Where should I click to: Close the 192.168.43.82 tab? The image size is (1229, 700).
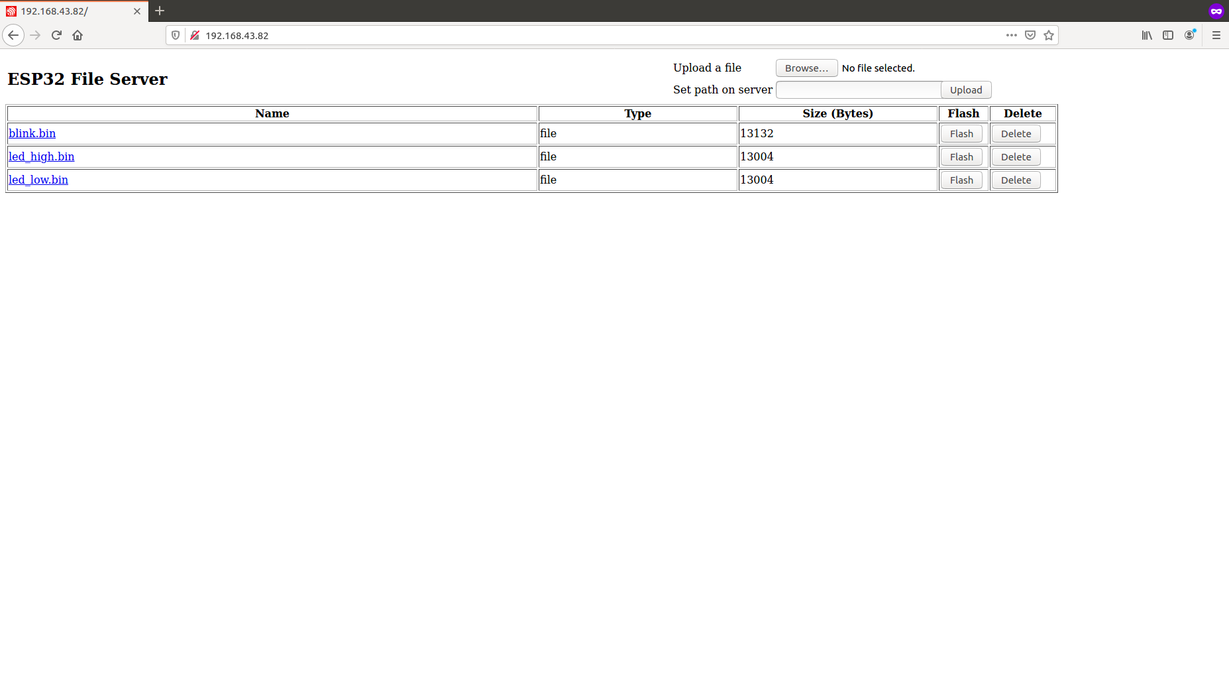[x=137, y=11]
